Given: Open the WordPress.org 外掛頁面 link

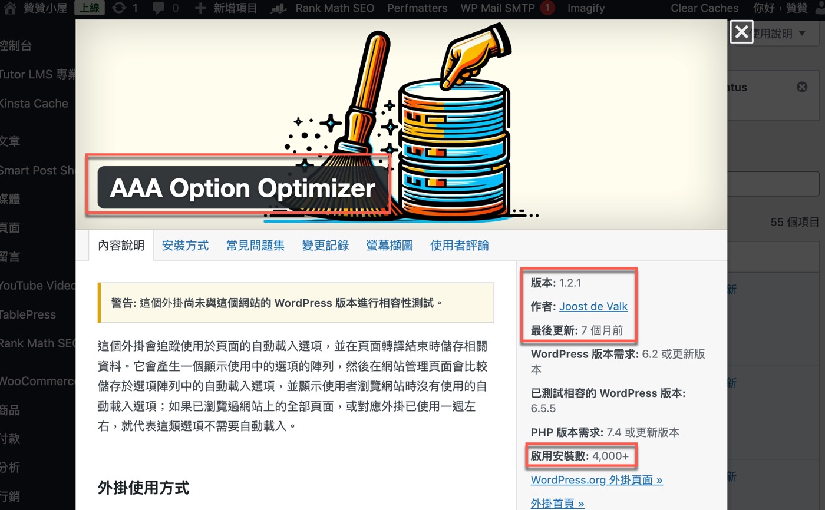Looking at the screenshot, I should click(x=596, y=480).
